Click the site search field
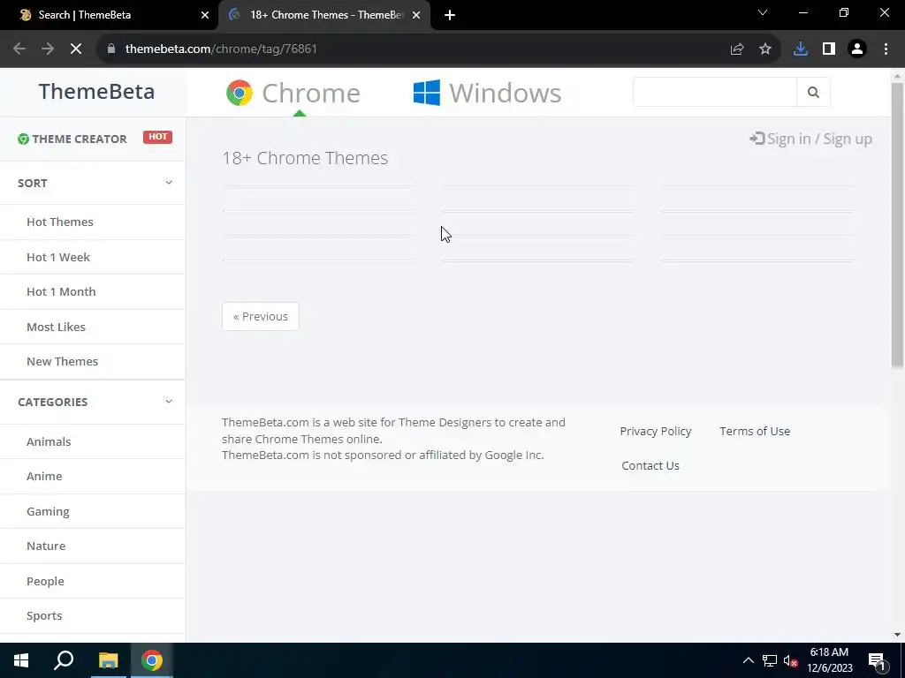Screen dimensions: 905x678 (x=714, y=92)
